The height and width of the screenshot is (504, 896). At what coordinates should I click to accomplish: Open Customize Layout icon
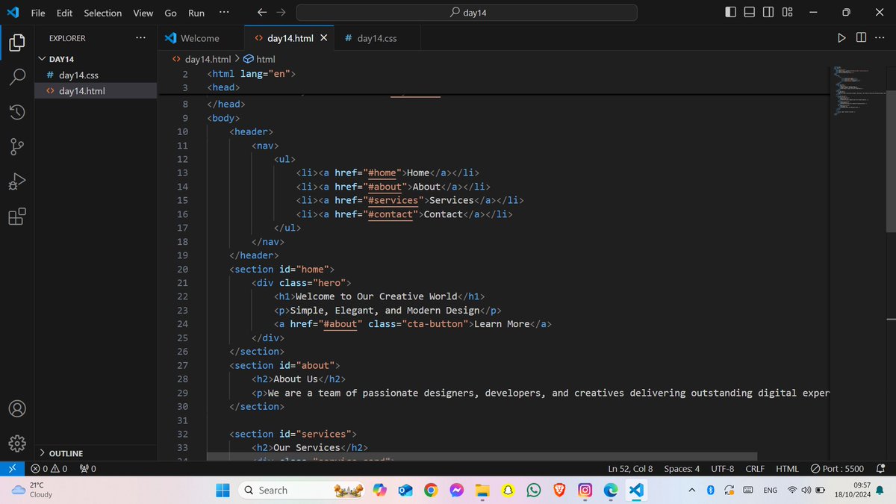coord(788,13)
